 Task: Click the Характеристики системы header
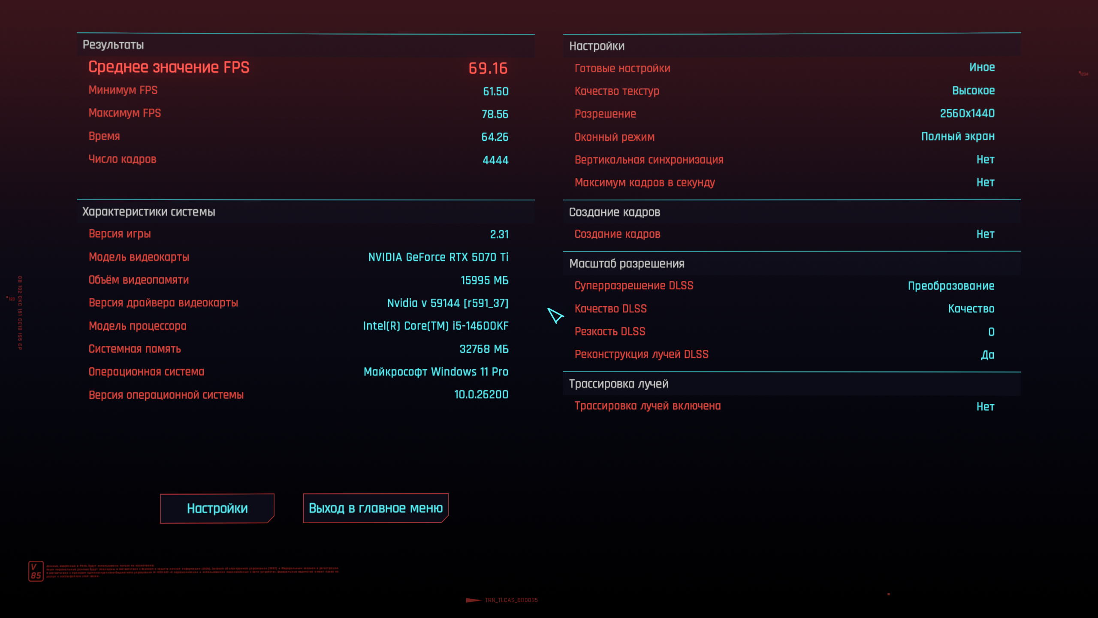coord(148,212)
